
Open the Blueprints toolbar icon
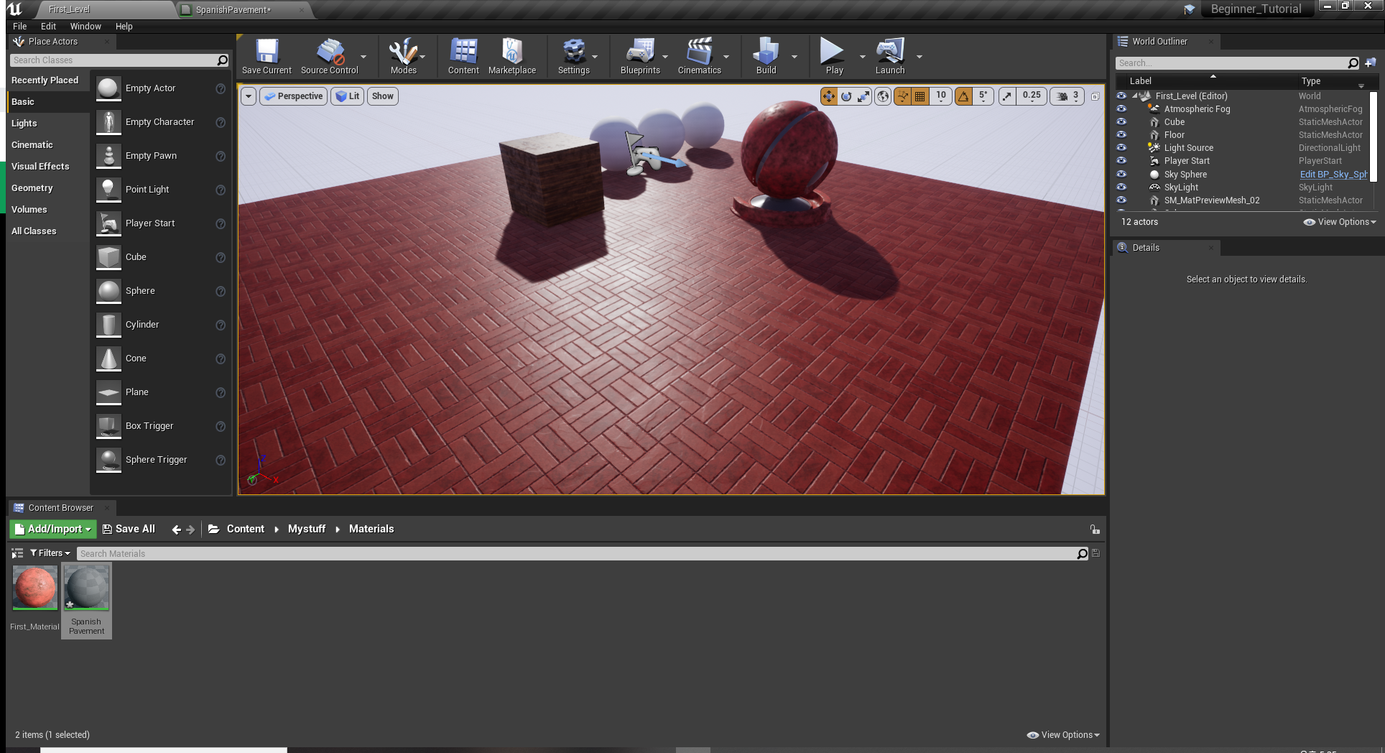pos(640,56)
